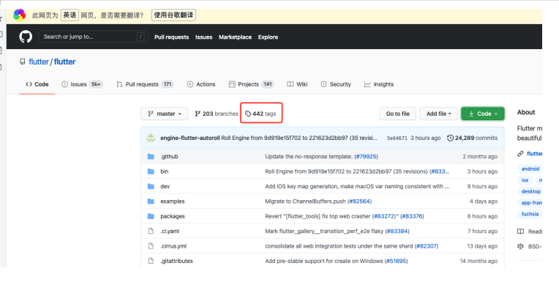
Task: Open the Projects tab
Action: tap(252, 84)
